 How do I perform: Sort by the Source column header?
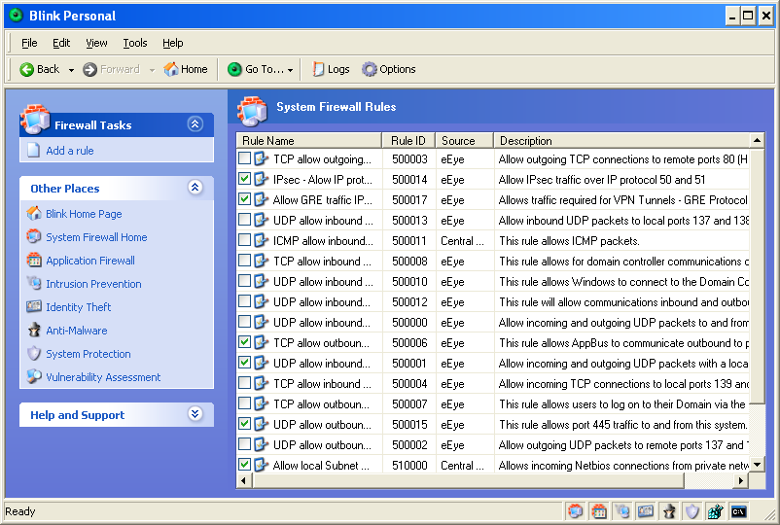pos(464,141)
